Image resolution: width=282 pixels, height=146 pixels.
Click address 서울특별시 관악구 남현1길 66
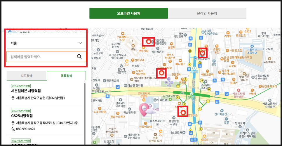[40, 98]
